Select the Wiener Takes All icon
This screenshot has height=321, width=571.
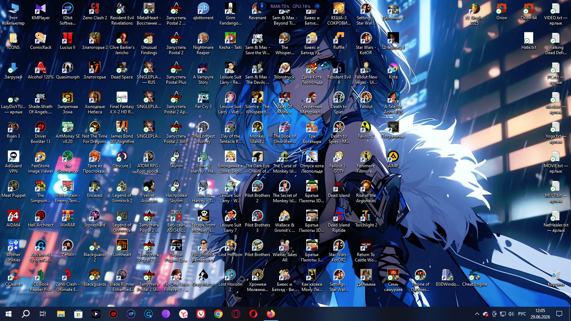click(x=284, y=251)
